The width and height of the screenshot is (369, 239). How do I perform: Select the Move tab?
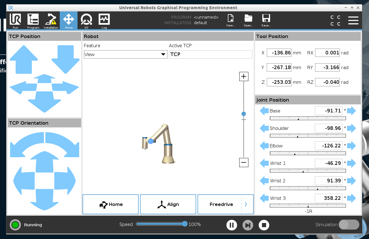tap(69, 21)
